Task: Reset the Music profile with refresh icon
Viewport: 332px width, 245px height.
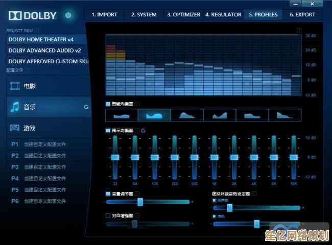Action: pyautogui.click(x=86, y=107)
